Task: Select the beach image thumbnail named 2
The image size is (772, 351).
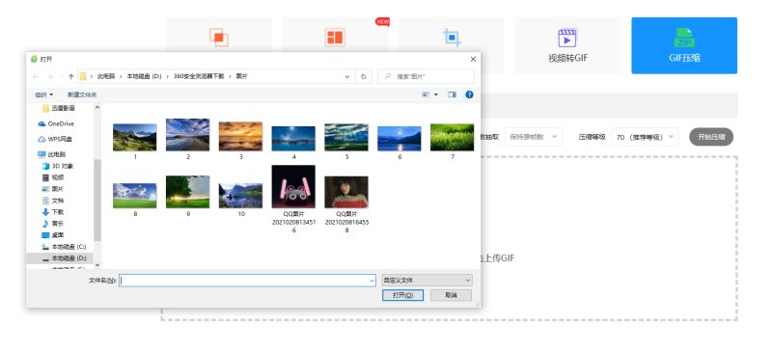Action: tap(187, 134)
